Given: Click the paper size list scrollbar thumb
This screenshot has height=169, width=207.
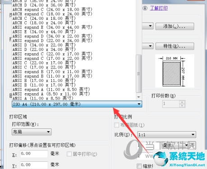Looking at the screenshot, I should point(138,73).
